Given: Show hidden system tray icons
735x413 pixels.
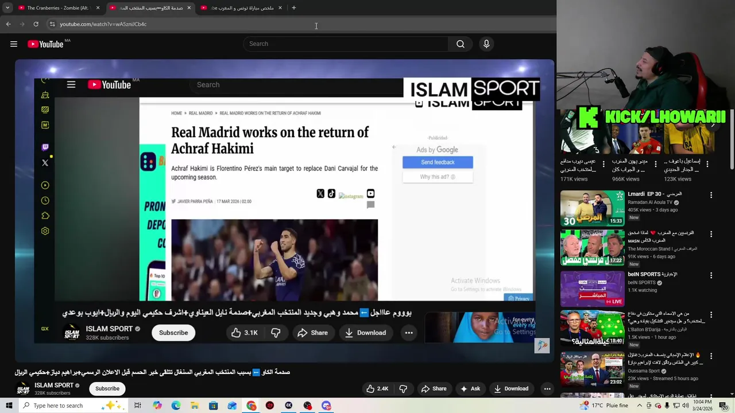Looking at the screenshot, I should point(639,406).
